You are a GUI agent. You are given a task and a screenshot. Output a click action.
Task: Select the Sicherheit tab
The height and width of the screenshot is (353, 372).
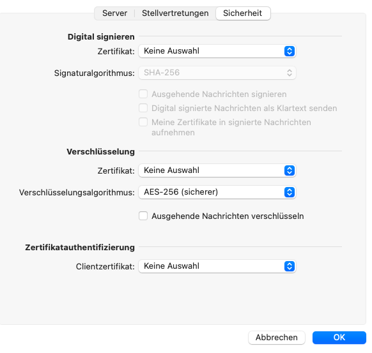tap(243, 13)
